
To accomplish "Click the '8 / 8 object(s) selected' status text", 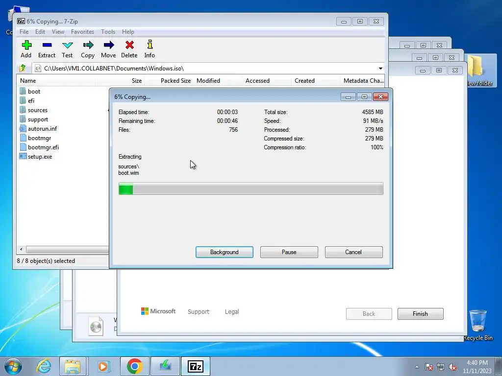I will 46,261.
